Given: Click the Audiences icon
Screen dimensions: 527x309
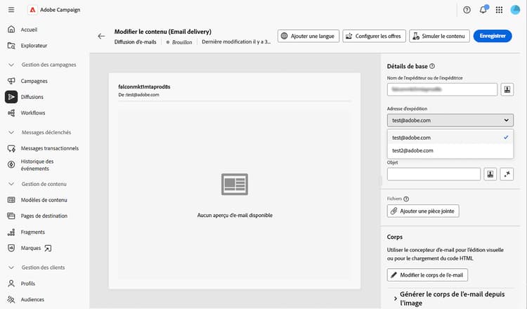Looking at the screenshot, I should (11, 299).
